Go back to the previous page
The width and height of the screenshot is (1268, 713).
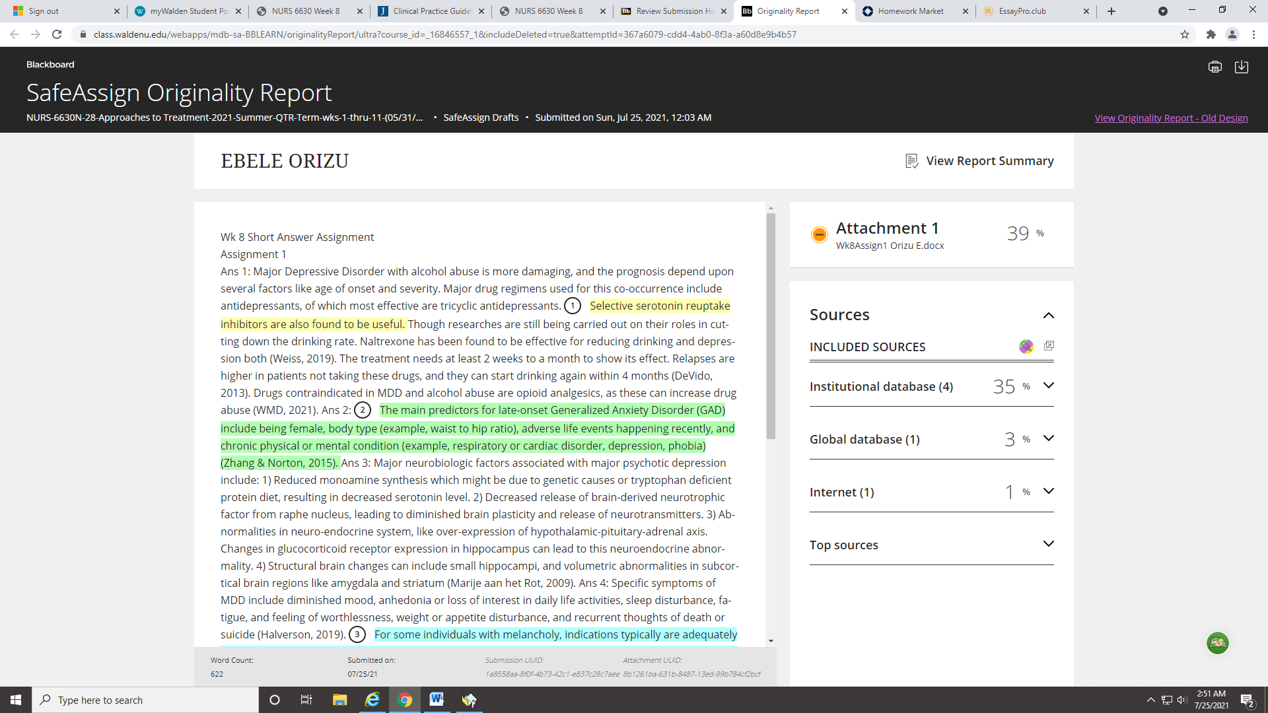pos(15,34)
